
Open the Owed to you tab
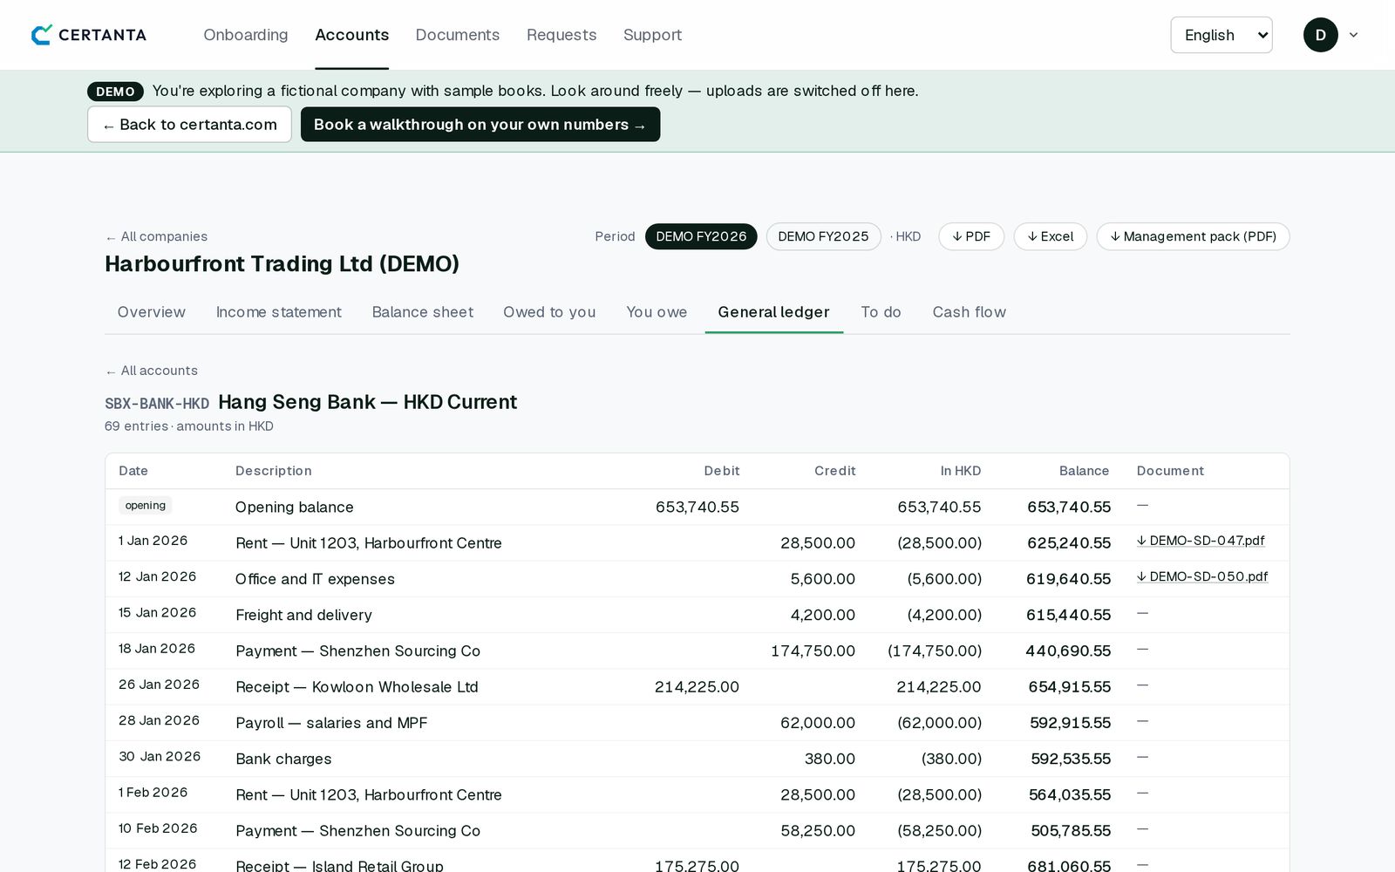pyautogui.click(x=549, y=312)
